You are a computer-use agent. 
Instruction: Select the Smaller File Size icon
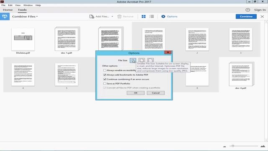[133, 60]
